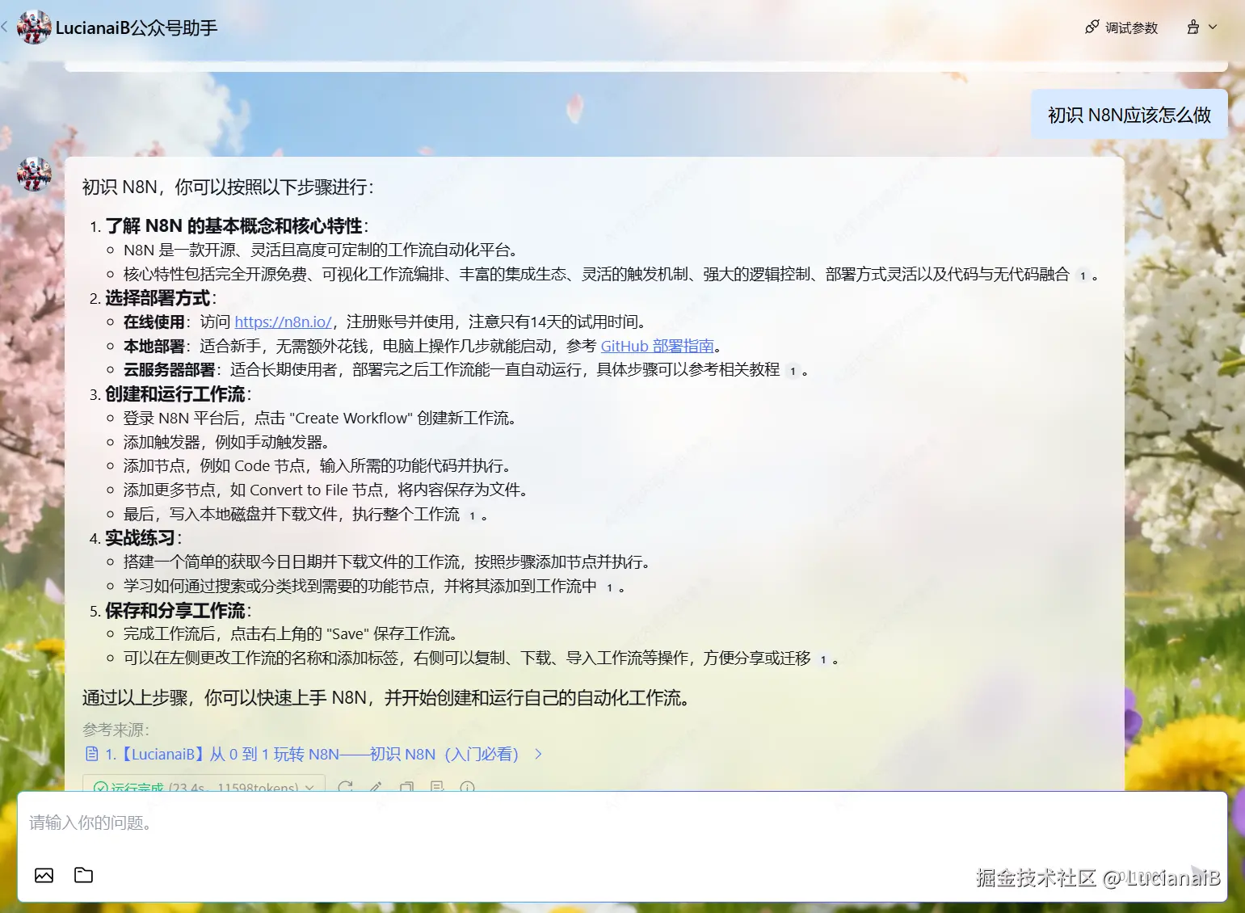Open the 调试参数 menu item

click(x=1130, y=27)
